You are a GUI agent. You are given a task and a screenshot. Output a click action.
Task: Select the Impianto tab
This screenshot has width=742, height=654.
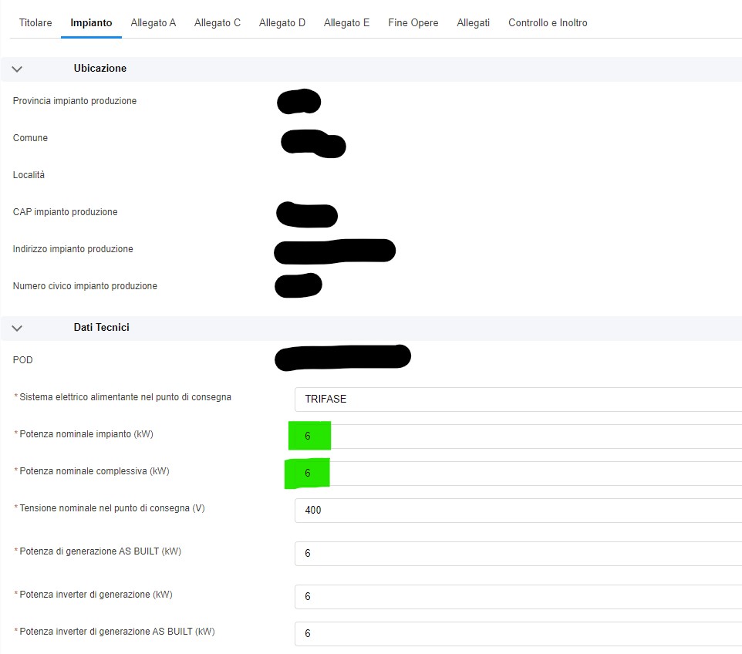point(91,23)
